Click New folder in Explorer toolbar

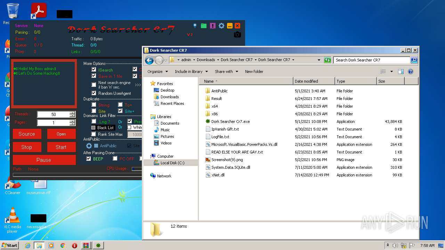pos(254,72)
